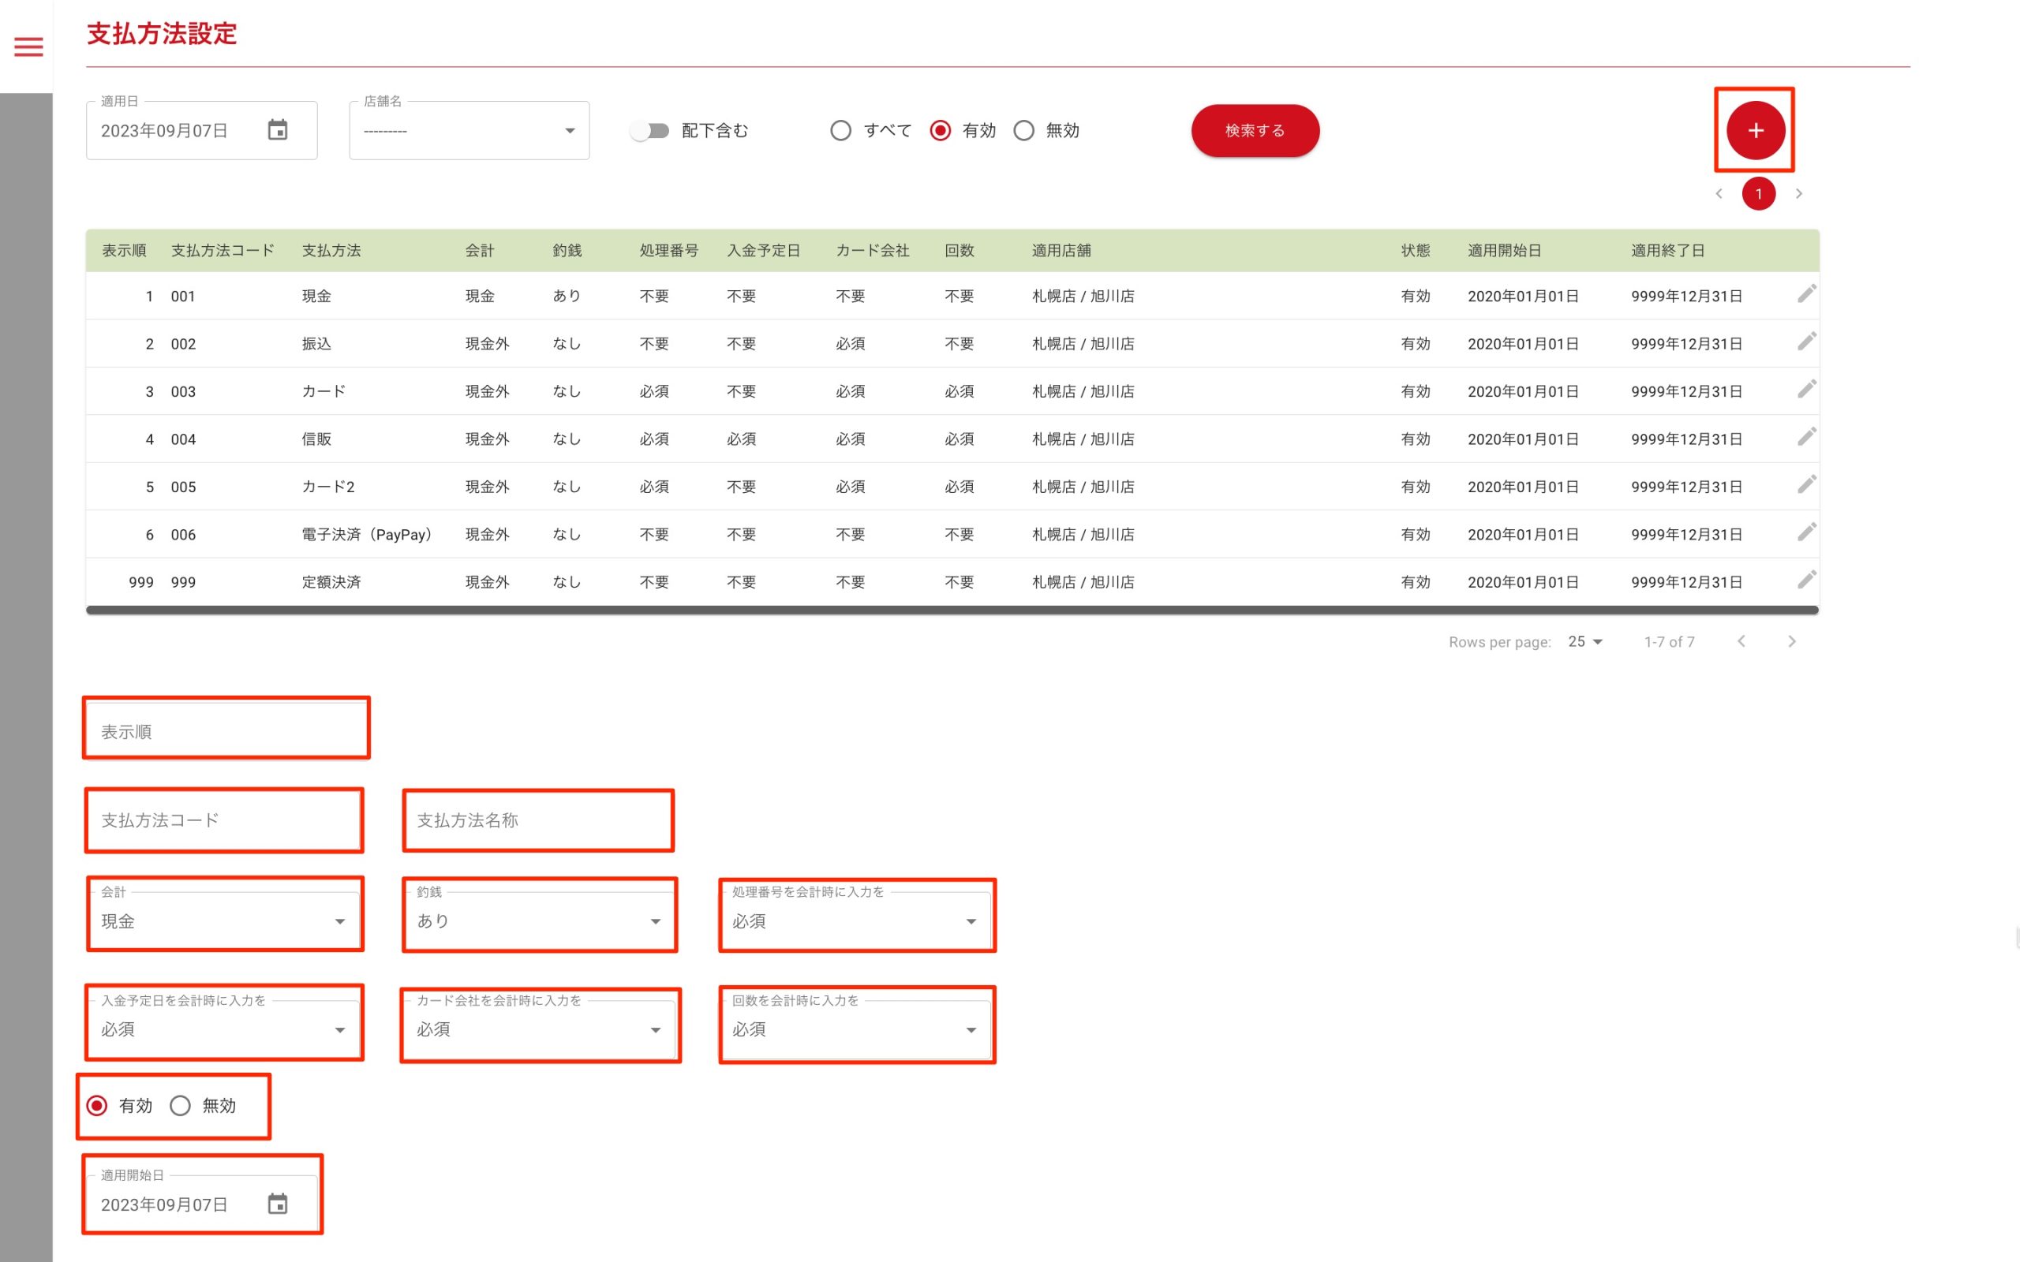Choose 無効 radio in the form
The height and width of the screenshot is (1262, 2020).
[x=180, y=1106]
